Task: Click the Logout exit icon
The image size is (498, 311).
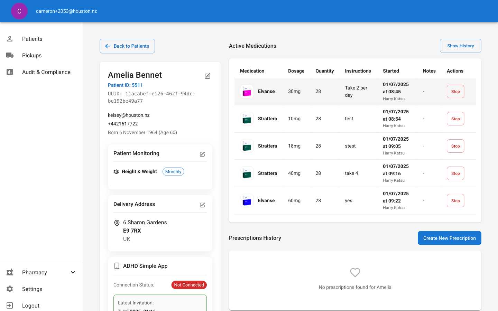Action: coord(10,305)
